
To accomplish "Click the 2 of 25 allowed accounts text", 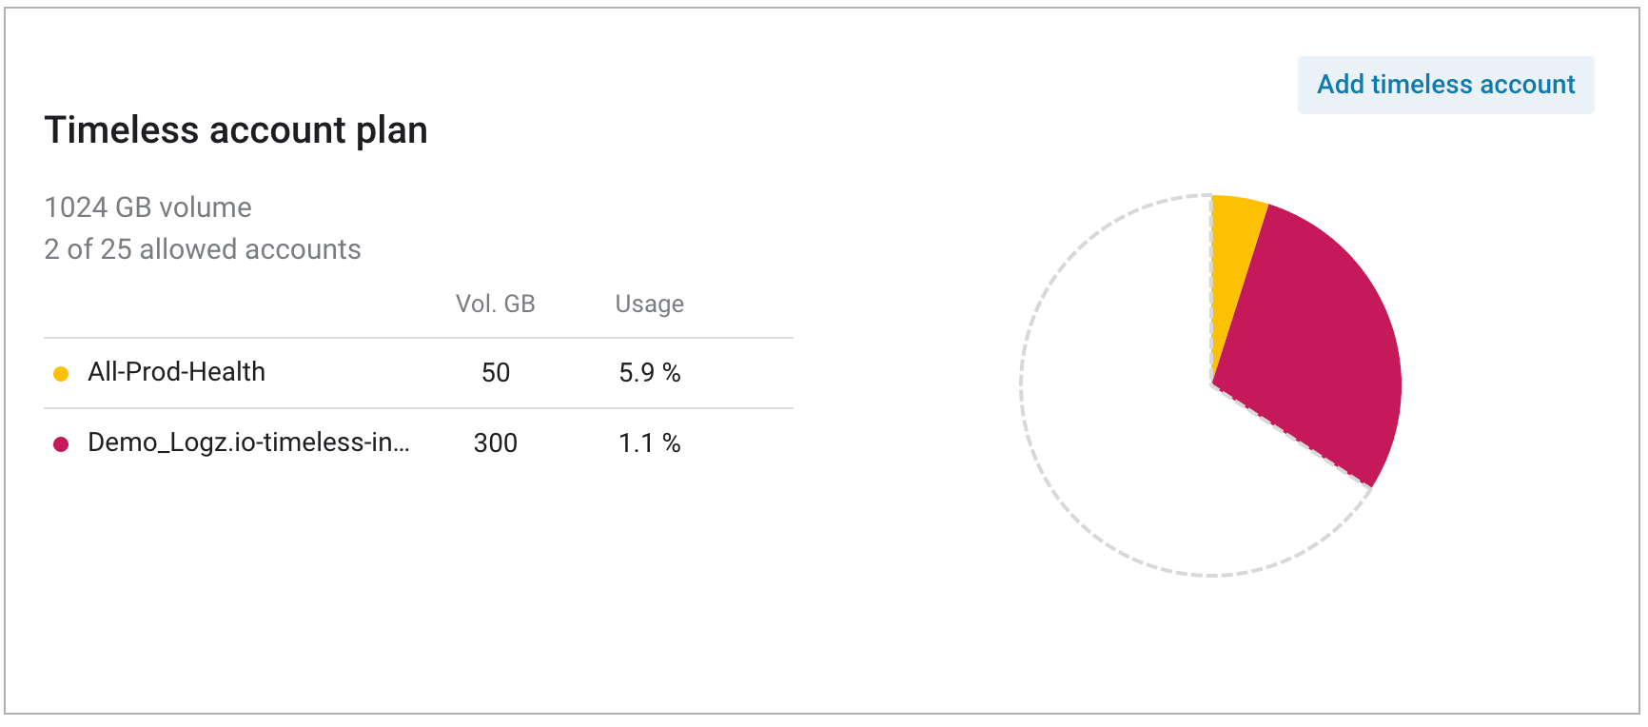I will [x=203, y=249].
